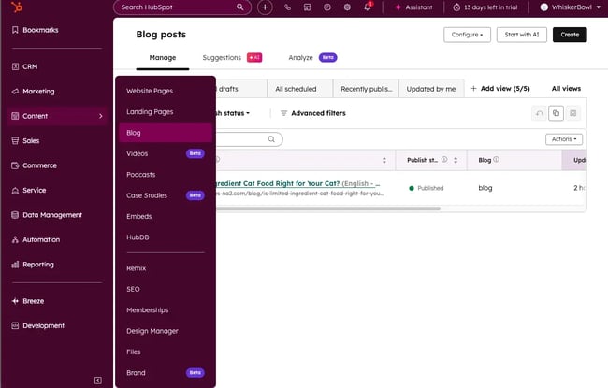Open Advanced filters
Viewport: 608px width, 388px height.
coord(313,113)
